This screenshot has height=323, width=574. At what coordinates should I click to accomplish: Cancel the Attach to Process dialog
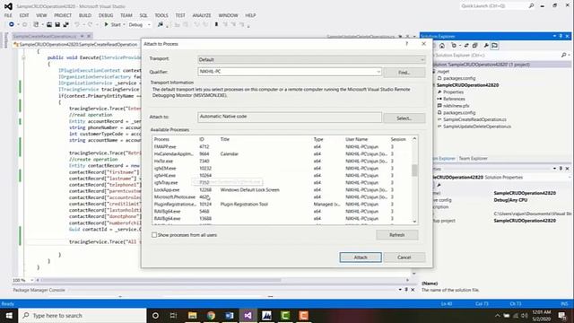point(404,258)
